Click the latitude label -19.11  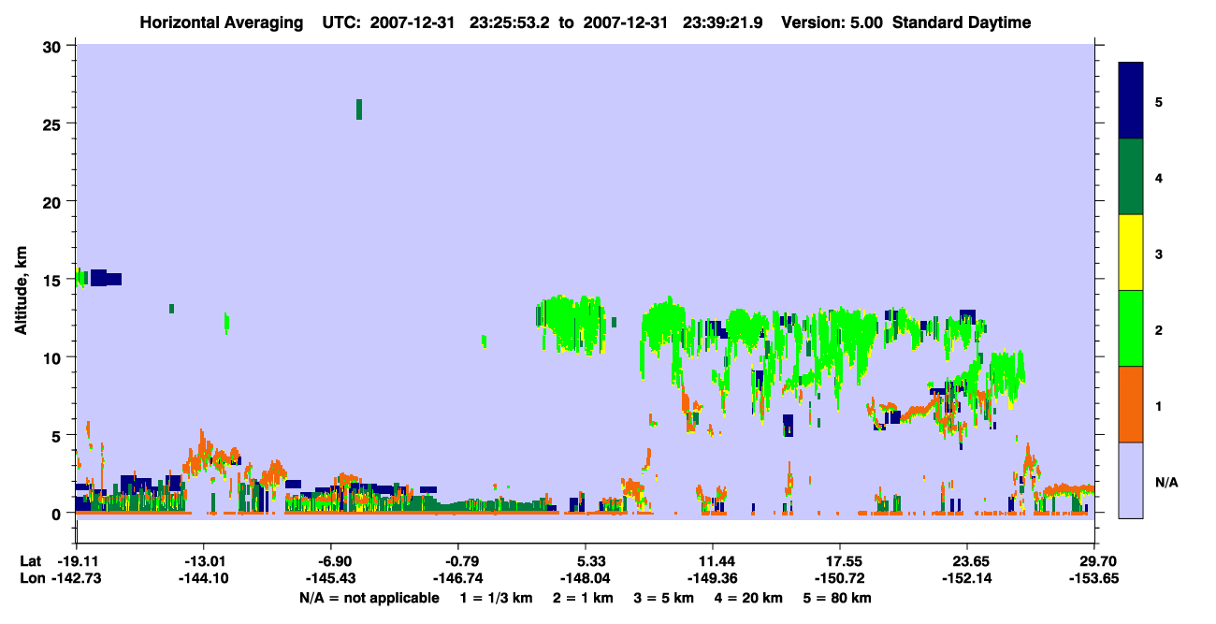coord(76,561)
